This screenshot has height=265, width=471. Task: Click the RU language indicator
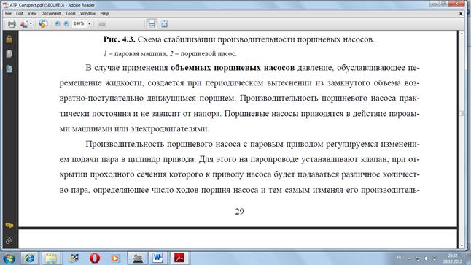[x=400, y=258]
